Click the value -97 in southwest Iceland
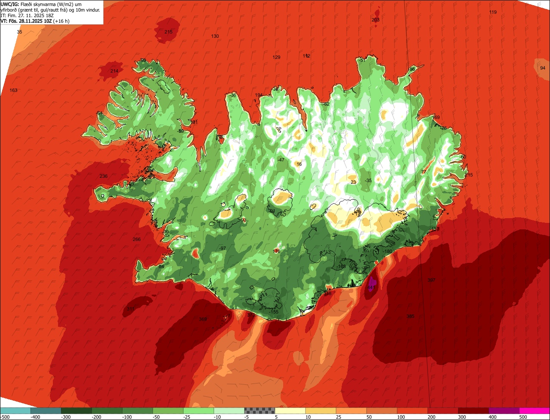Viewport: 550px width, 420px height. tap(222, 248)
